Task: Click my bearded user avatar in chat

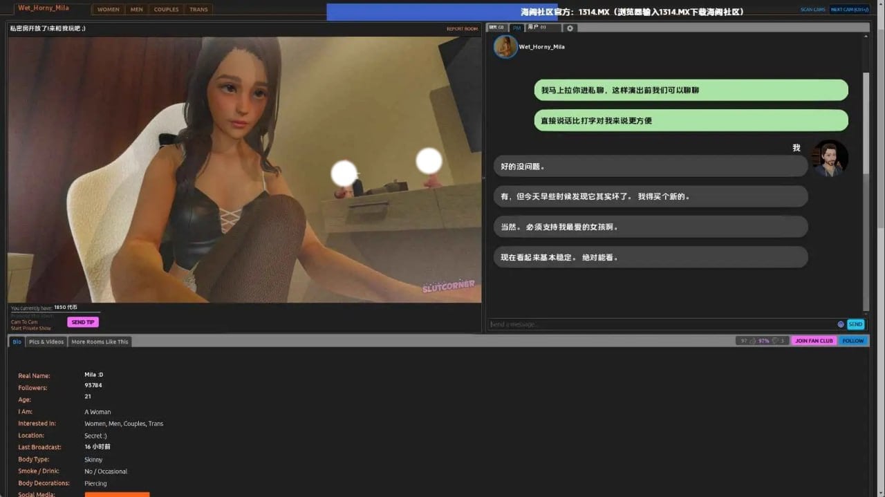Action: 830,158
